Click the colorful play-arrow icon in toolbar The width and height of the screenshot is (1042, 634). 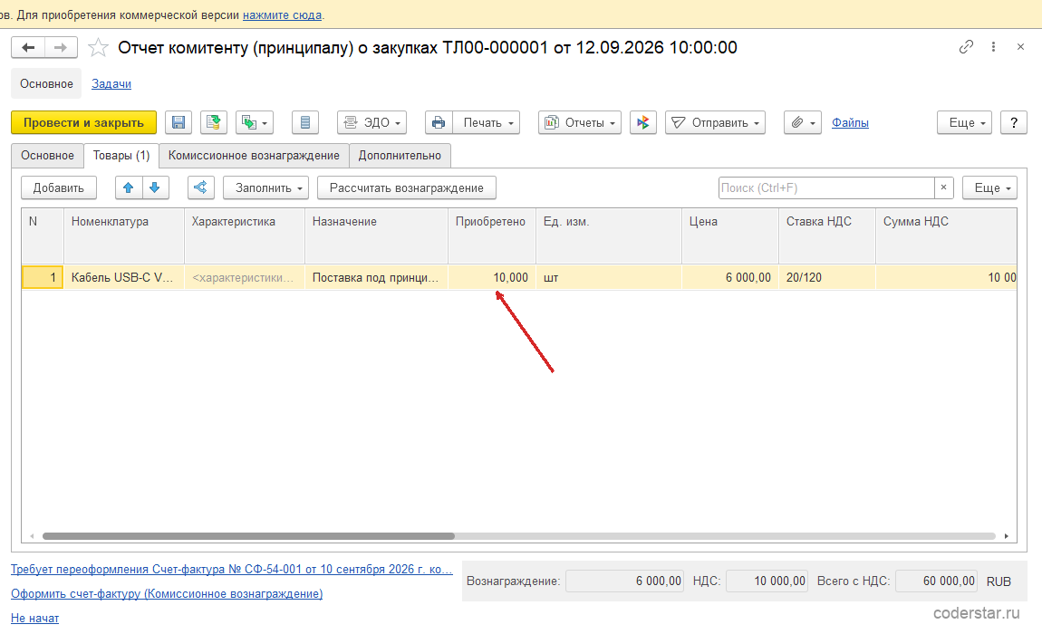pos(642,123)
